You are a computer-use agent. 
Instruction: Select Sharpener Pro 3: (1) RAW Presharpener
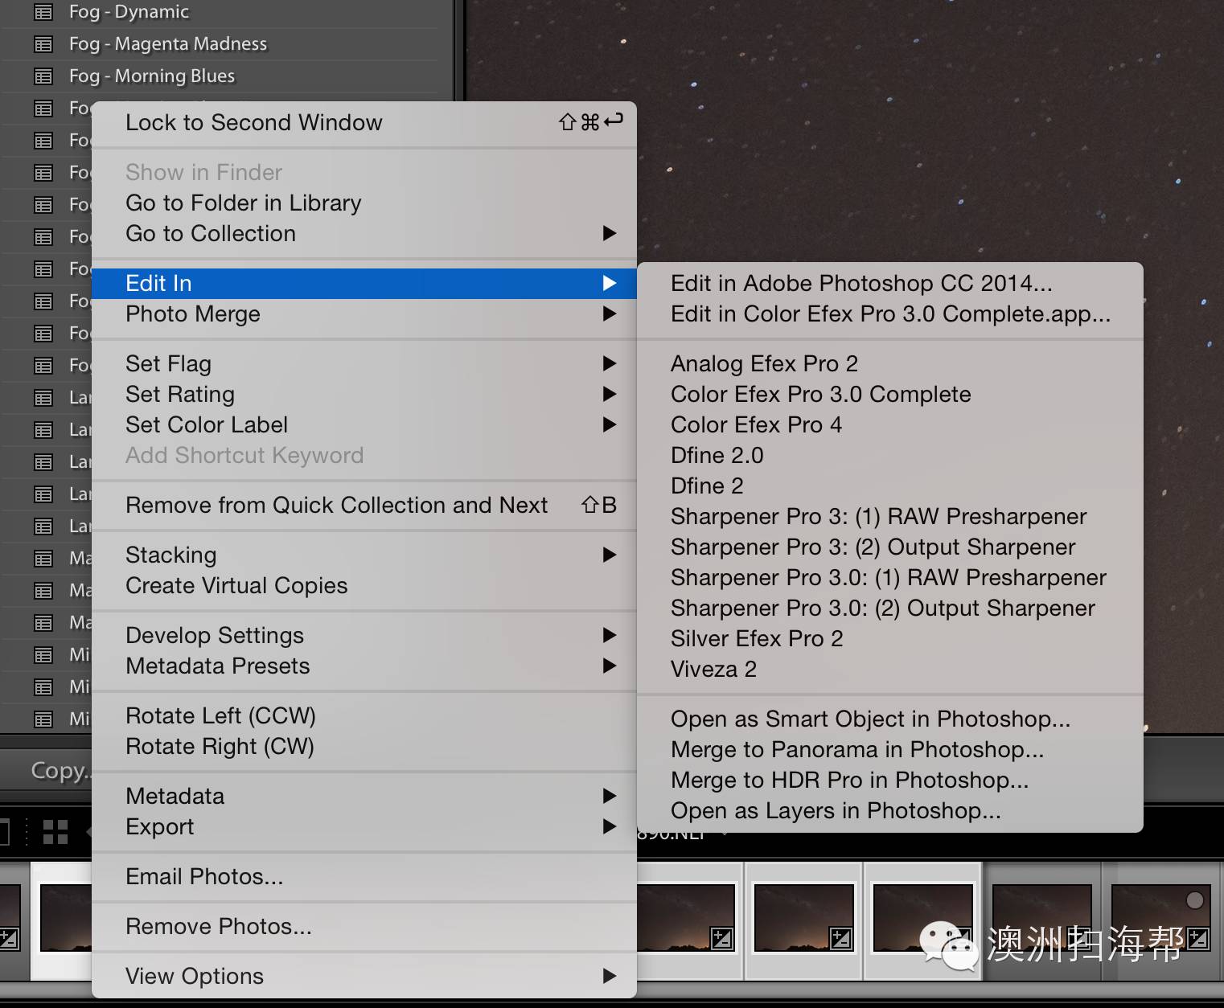(x=890, y=516)
